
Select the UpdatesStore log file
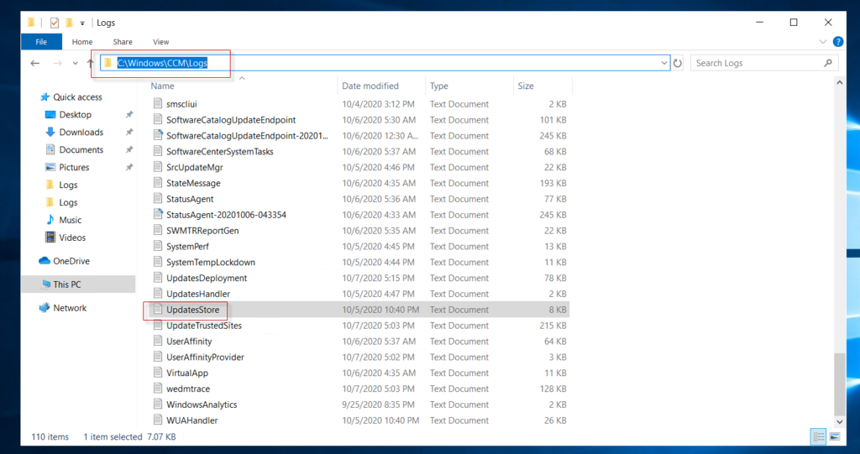pos(193,310)
